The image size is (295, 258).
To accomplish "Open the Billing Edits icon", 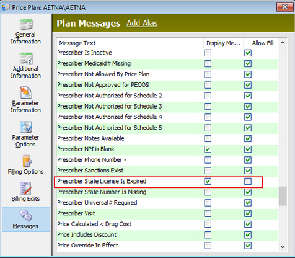I will click(x=26, y=189).
